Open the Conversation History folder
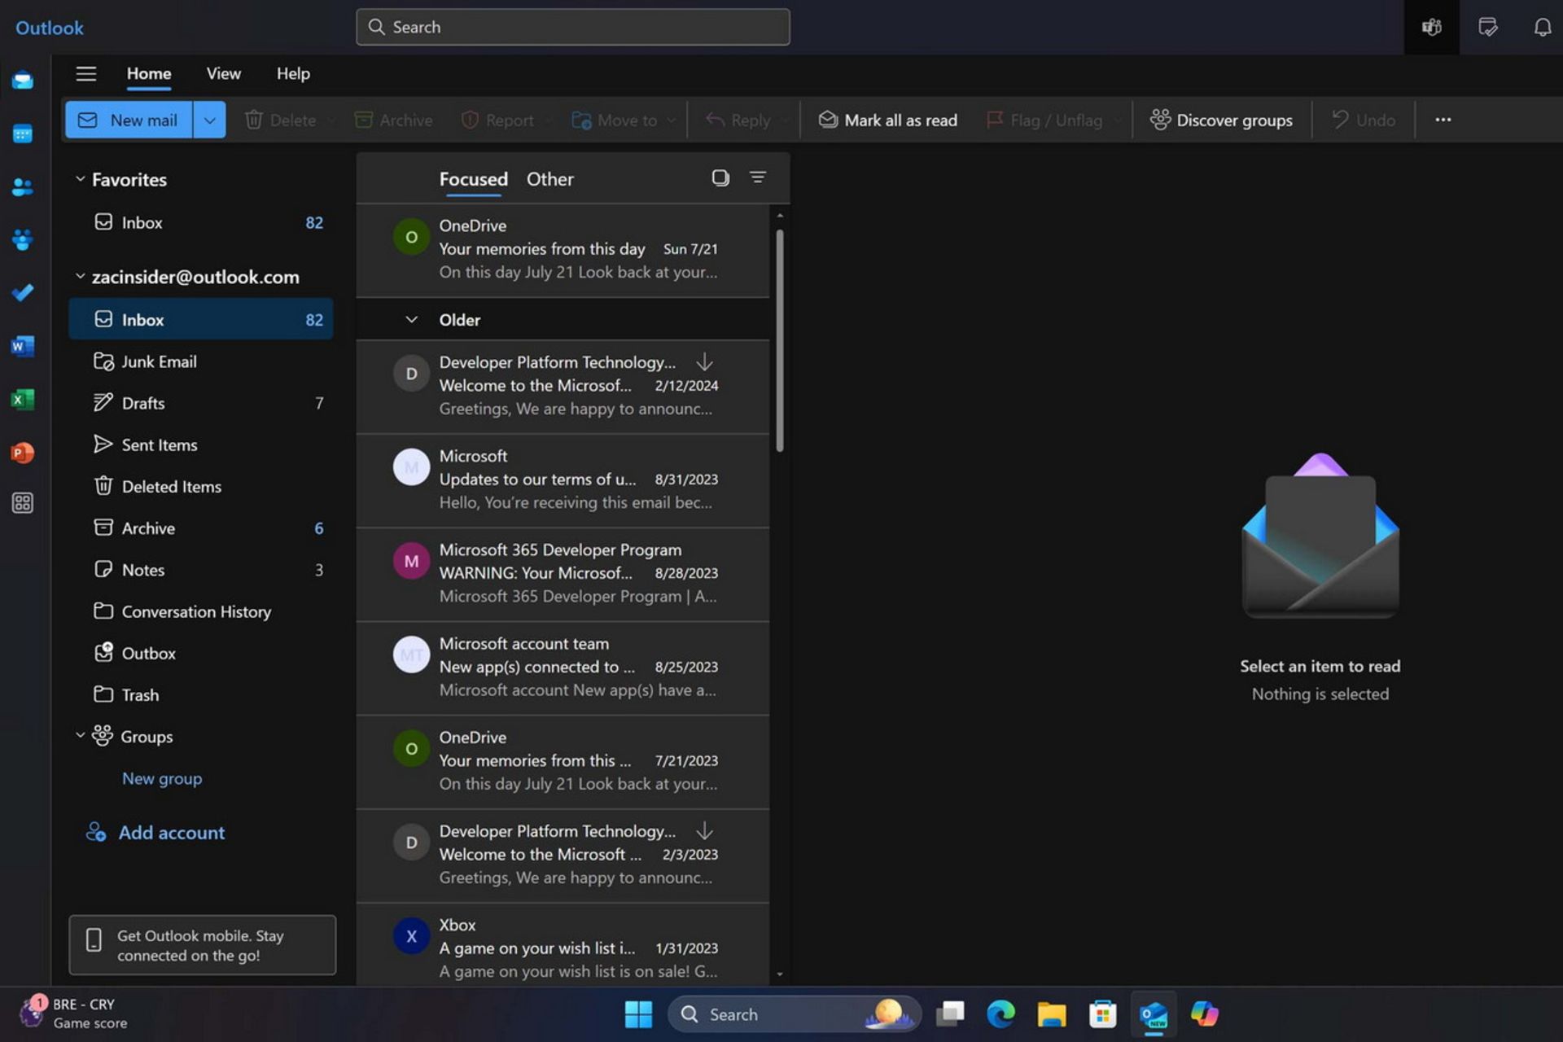1563x1042 pixels. tap(201, 611)
